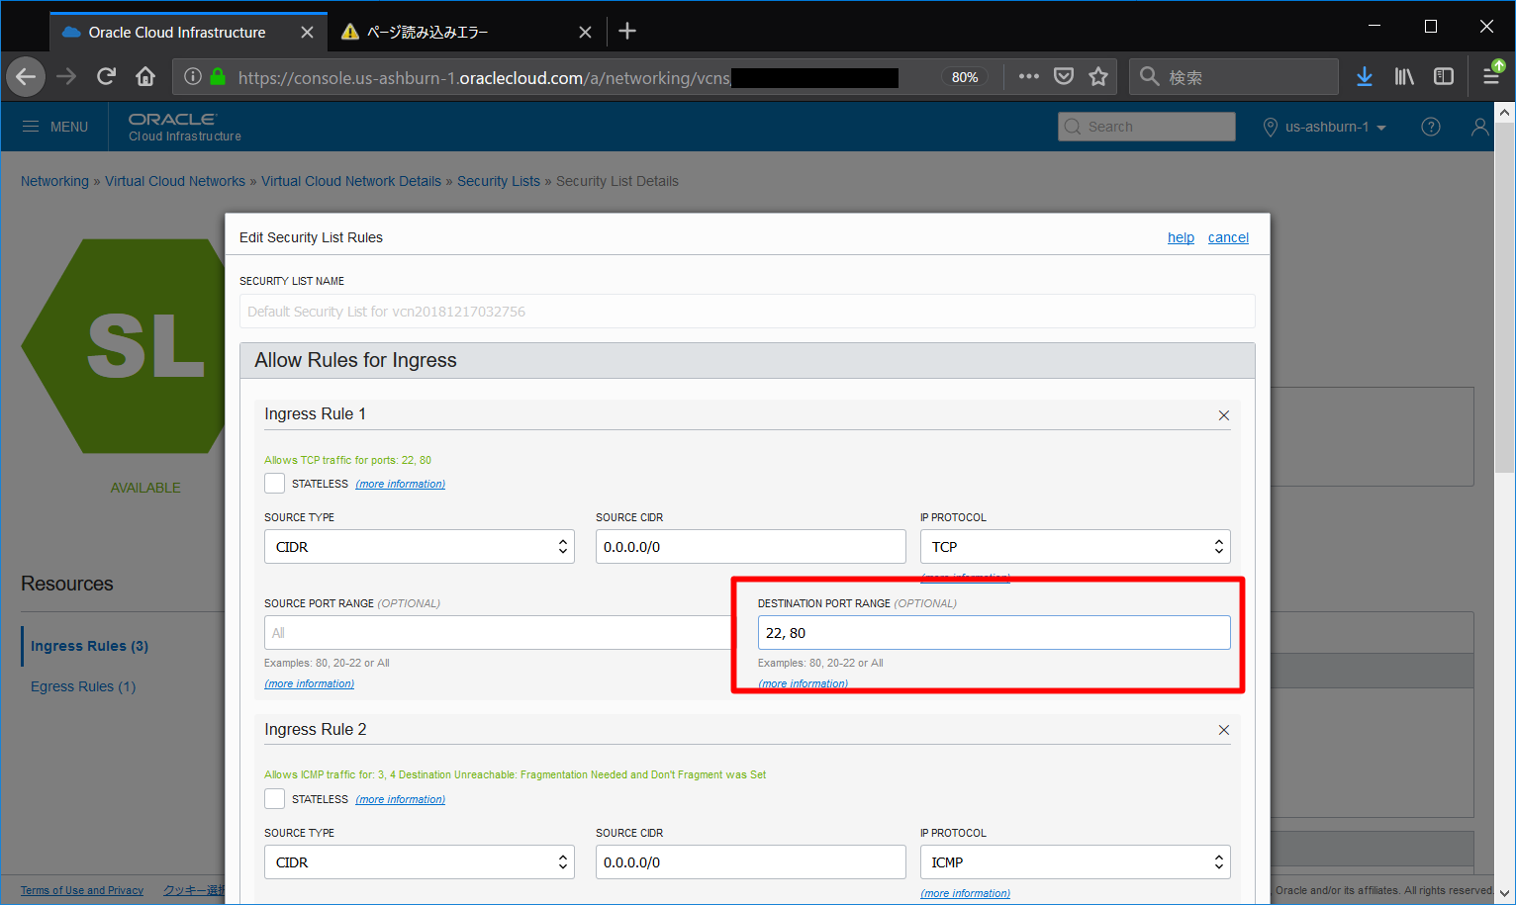Click Destination Port Range field with 22, 80
1516x905 pixels.
pyautogui.click(x=994, y=633)
